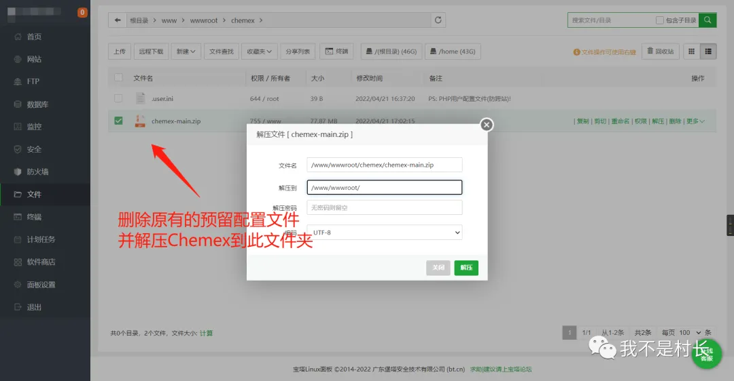
Task: Open 数据库 in the sidebar
Action: [37, 104]
